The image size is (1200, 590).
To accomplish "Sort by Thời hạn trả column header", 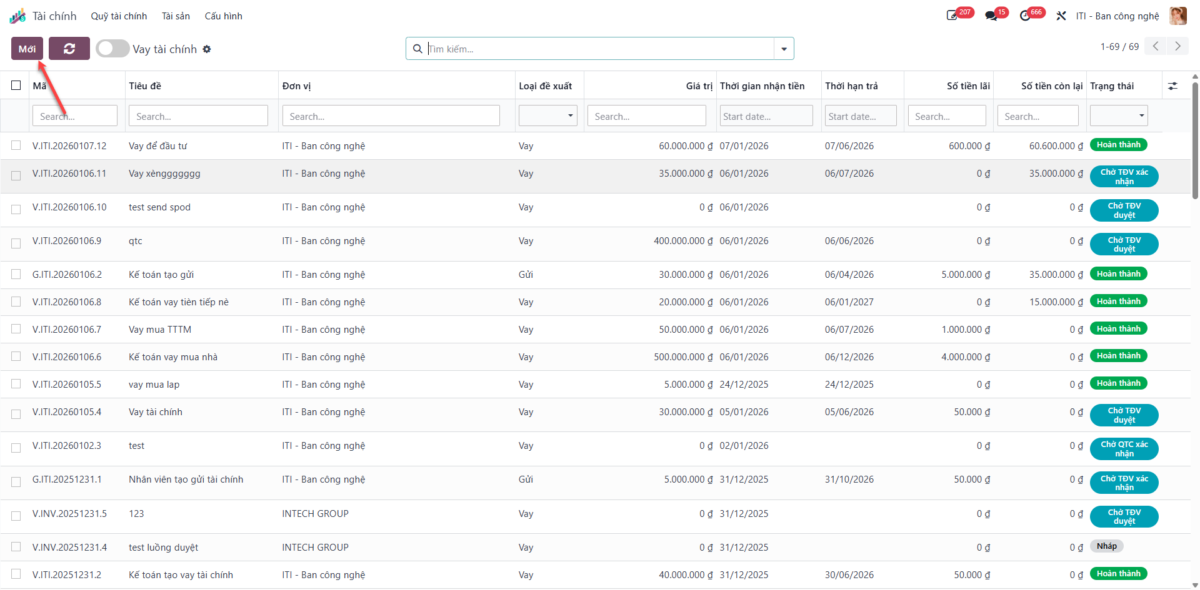I will point(851,86).
